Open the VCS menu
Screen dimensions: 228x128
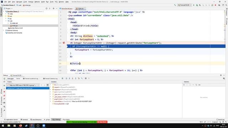(x=56, y=2)
